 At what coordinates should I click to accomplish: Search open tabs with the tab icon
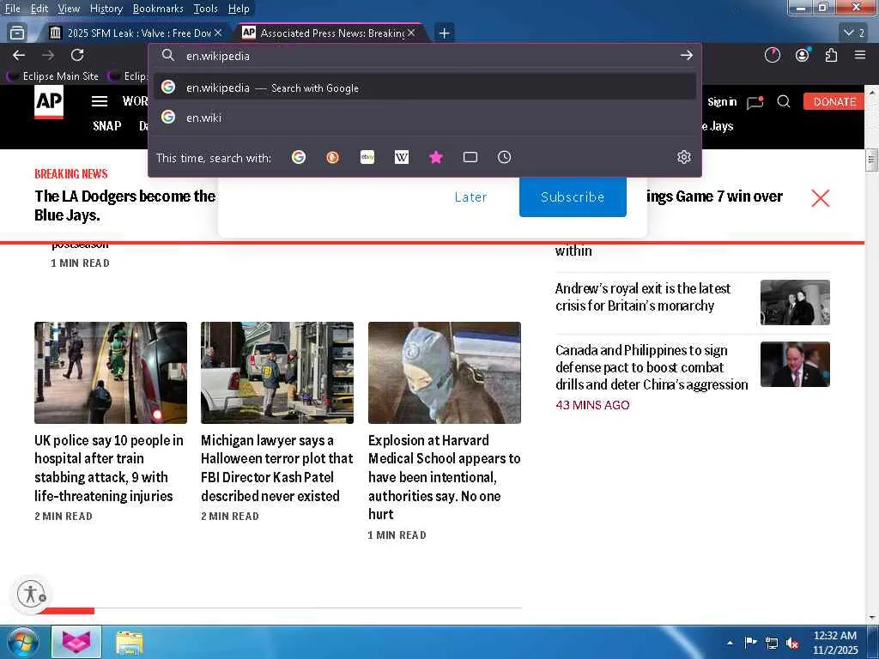point(470,158)
